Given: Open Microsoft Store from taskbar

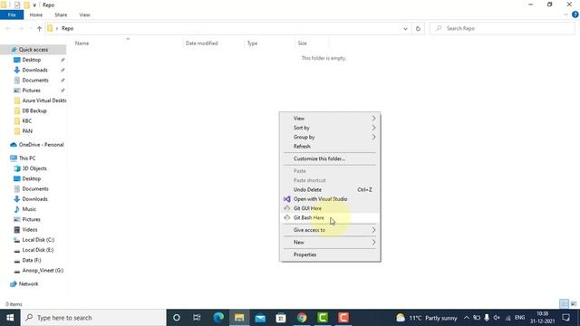Looking at the screenshot, I should click(281, 318).
